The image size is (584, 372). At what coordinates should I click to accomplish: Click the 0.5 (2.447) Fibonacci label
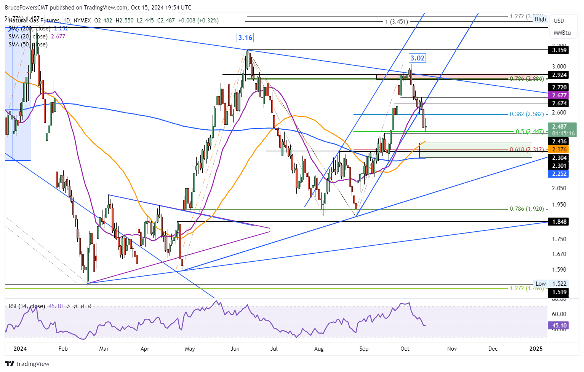pos(530,131)
